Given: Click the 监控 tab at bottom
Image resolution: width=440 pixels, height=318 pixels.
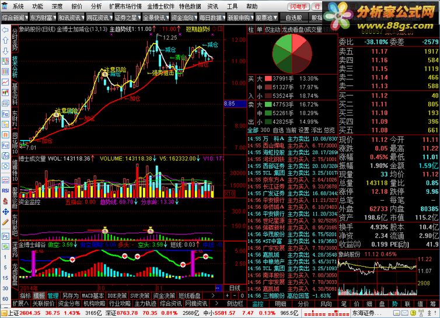Looking at the screenshot, I should (x=257, y=303).
